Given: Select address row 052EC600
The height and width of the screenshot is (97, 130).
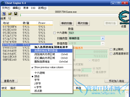Looking at the screenshot, I should tap(27, 30).
